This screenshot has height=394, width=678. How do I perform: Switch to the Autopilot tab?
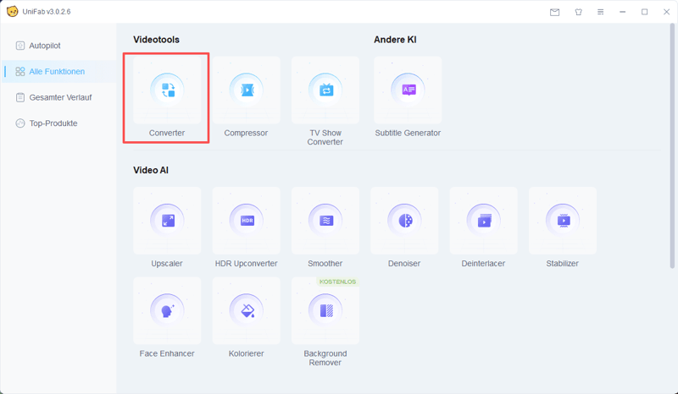[x=44, y=46]
